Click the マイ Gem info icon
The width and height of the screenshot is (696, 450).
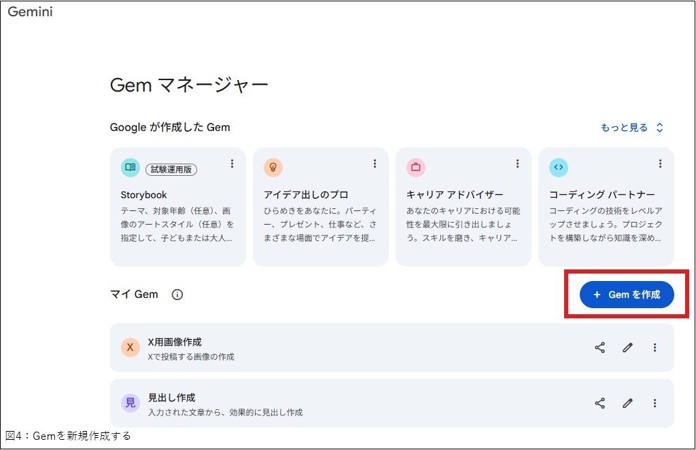click(x=177, y=295)
